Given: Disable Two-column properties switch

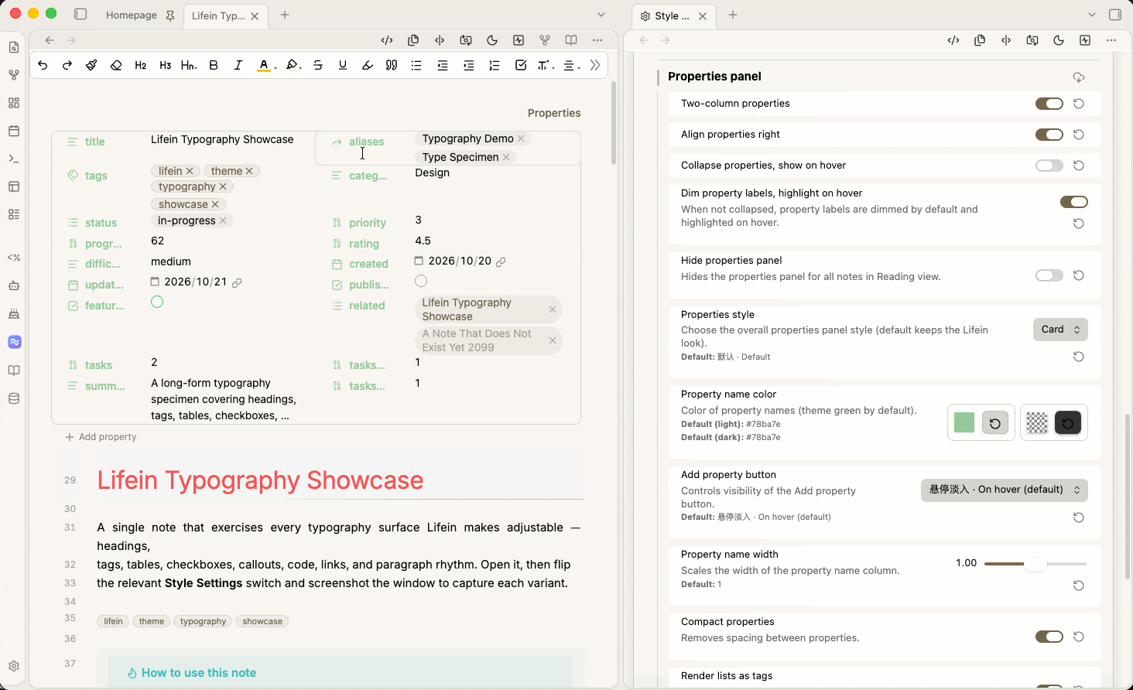Looking at the screenshot, I should pos(1049,104).
